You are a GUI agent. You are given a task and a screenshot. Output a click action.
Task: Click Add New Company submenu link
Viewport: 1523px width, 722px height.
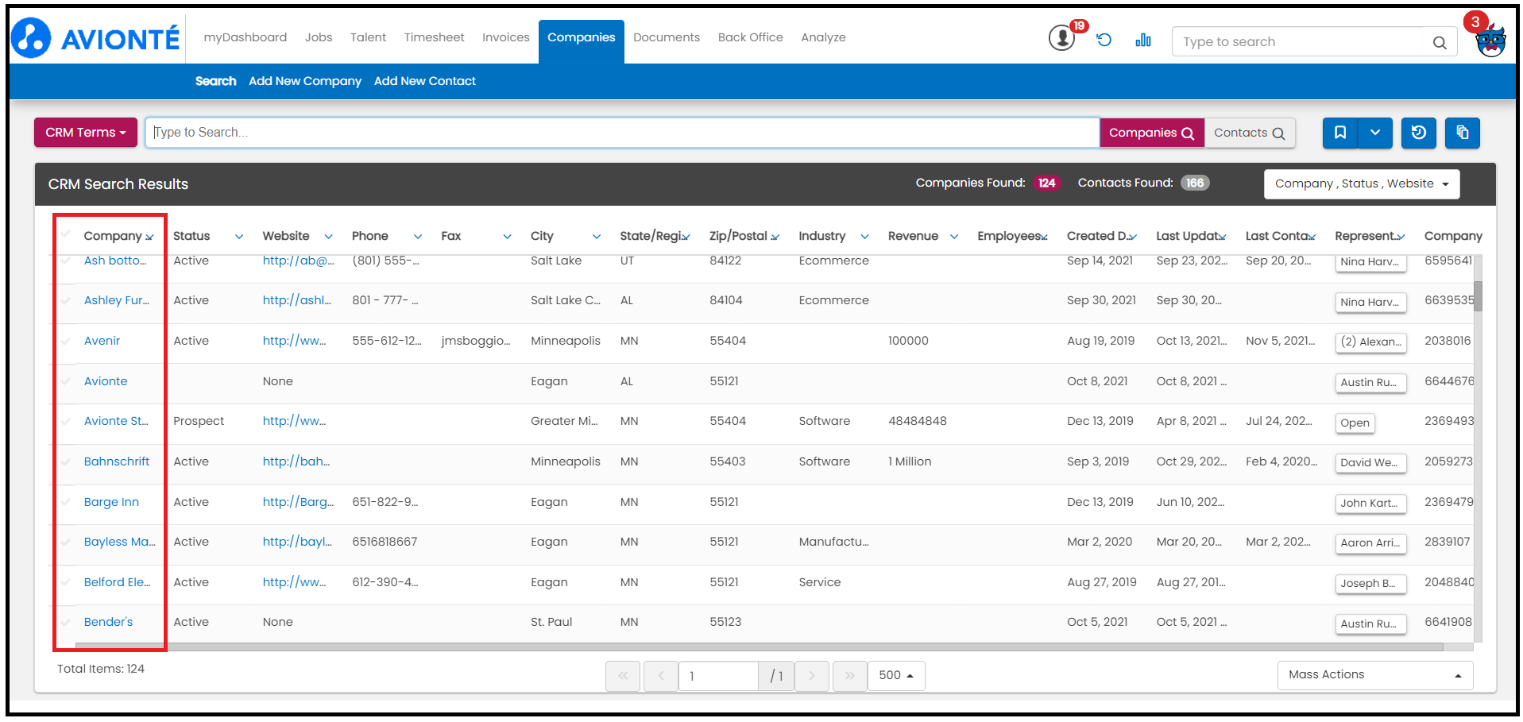(x=305, y=81)
